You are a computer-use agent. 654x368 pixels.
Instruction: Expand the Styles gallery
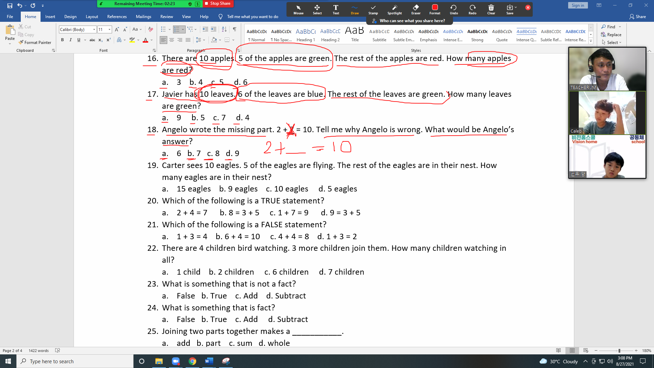click(x=591, y=41)
